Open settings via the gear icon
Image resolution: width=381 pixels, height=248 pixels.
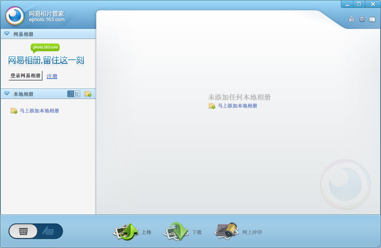click(362, 19)
